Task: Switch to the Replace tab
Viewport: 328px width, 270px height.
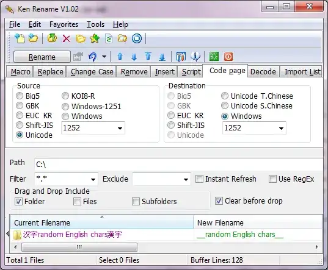Action: pyautogui.click(x=51, y=71)
